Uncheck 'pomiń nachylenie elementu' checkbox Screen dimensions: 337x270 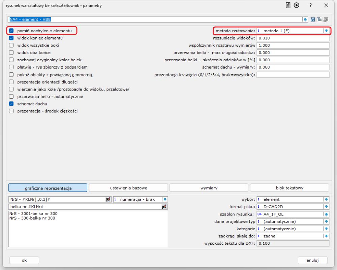(x=11, y=31)
